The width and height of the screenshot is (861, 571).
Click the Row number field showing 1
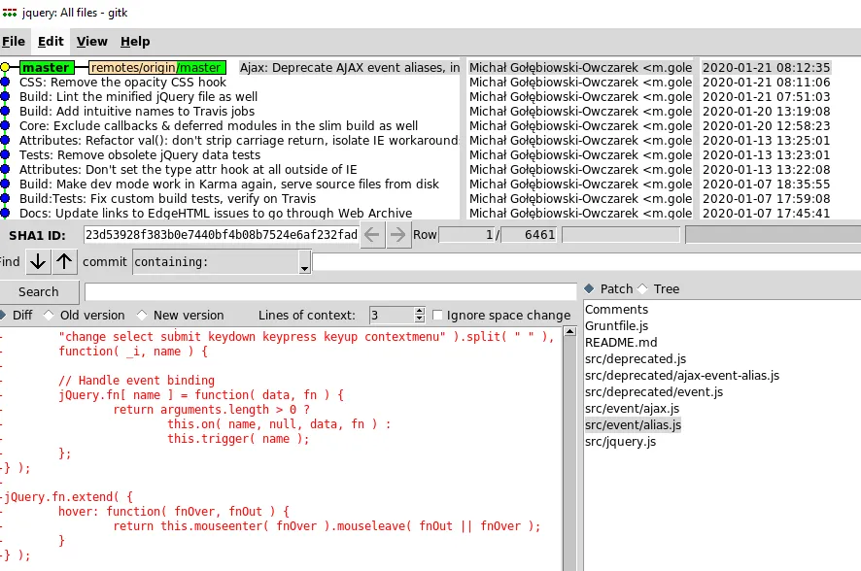(x=467, y=235)
